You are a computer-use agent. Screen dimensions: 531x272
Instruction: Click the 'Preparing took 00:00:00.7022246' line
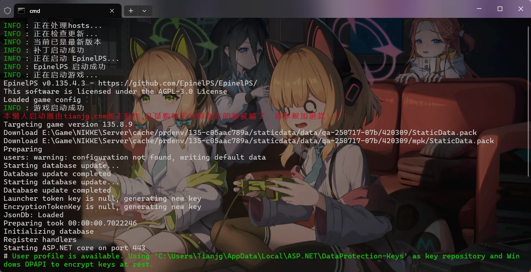(x=70, y=223)
